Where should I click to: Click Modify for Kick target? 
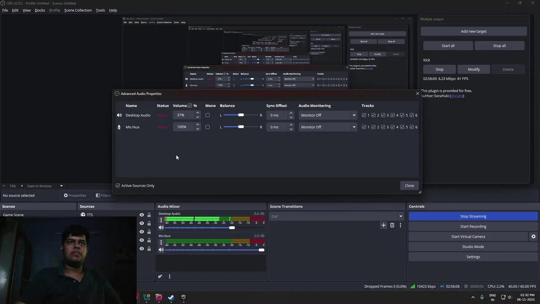pos(474,69)
